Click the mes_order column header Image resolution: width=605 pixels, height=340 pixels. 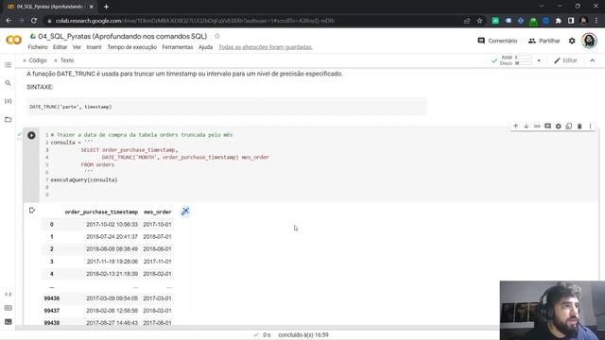coord(158,212)
